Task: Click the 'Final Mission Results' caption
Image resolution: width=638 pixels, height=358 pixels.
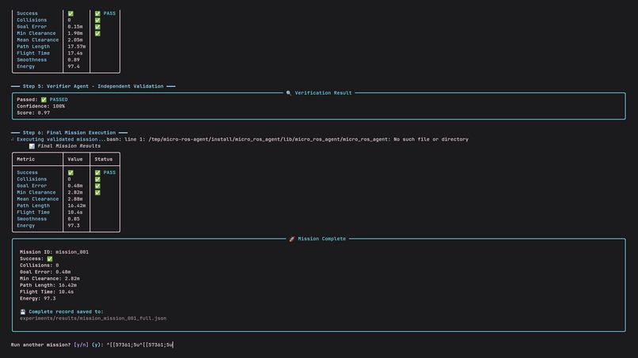Action: (x=69, y=146)
